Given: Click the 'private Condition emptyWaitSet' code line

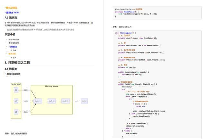Looking at the screenshot, I should (142, 60).
